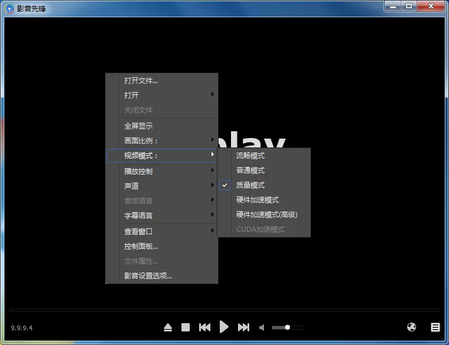Click the eject/open file icon

click(x=168, y=327)
